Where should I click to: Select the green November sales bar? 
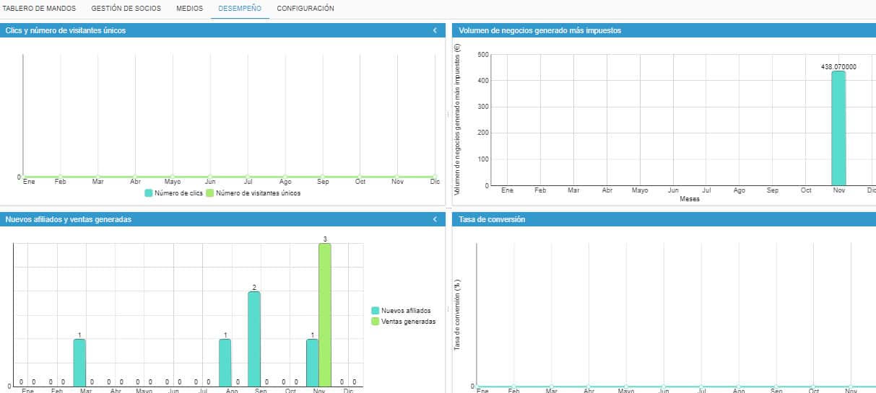point(325,314)
